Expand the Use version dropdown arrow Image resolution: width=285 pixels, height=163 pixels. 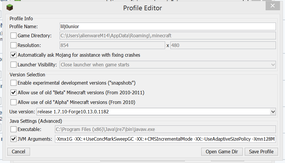click(273, 112)
